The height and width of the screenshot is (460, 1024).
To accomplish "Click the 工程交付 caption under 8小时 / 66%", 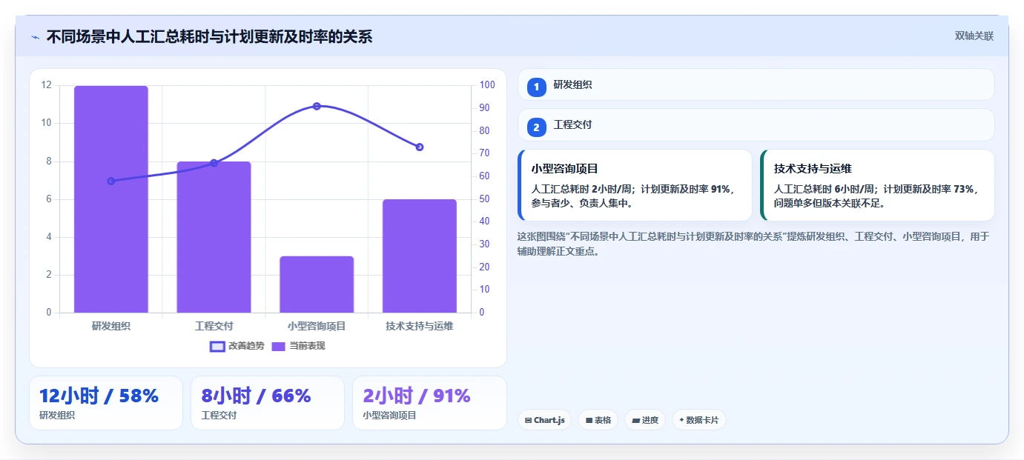I will click(219, 416).
